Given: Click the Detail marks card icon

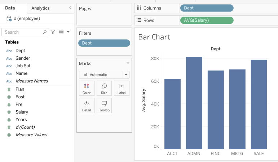Looking at the screenshot, I should [87, 106].
